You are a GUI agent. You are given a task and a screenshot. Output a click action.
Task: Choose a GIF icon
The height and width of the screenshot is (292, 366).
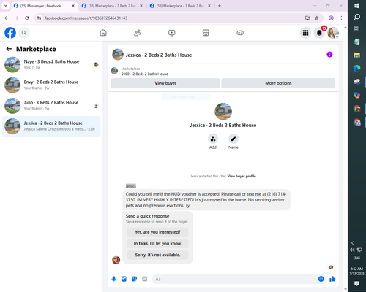coord(145,279)
